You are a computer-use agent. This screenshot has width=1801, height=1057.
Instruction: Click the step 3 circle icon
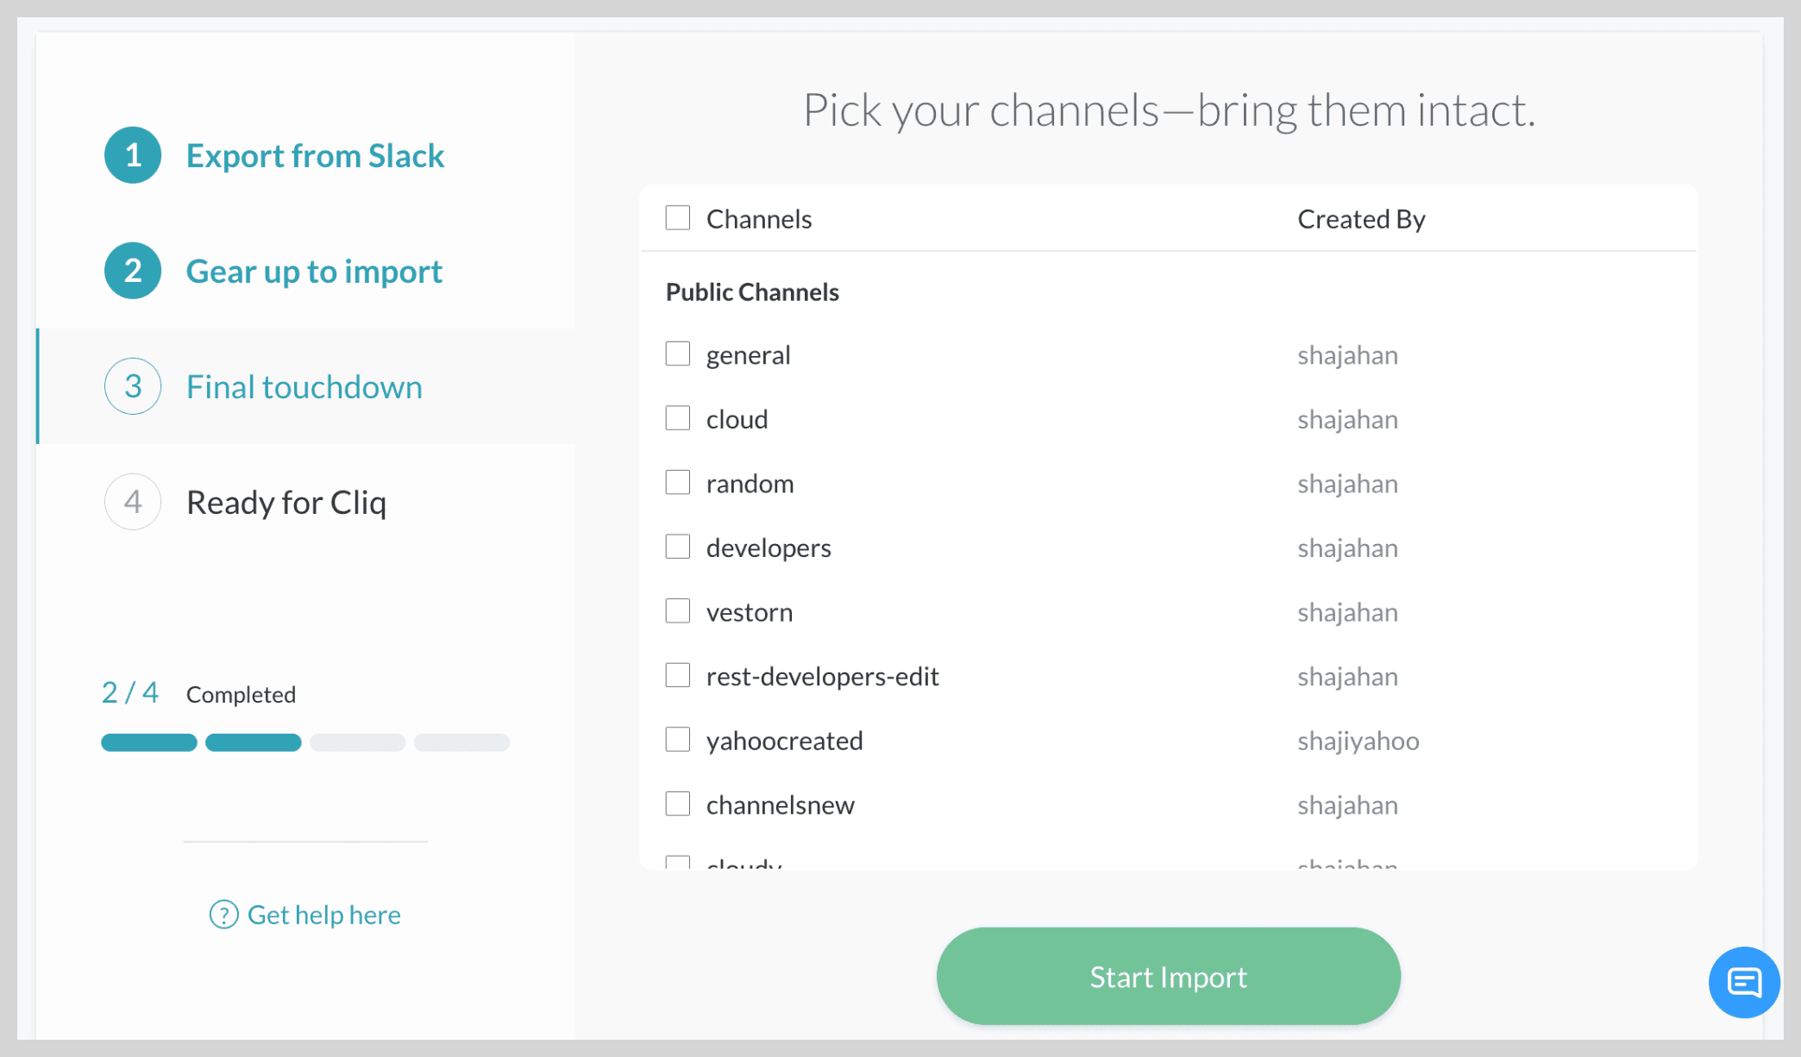133,386
